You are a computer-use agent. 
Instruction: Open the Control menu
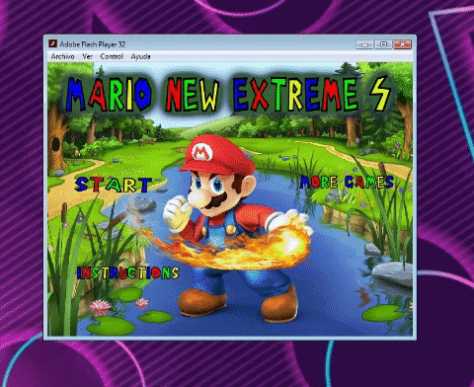tap(112, 56)
